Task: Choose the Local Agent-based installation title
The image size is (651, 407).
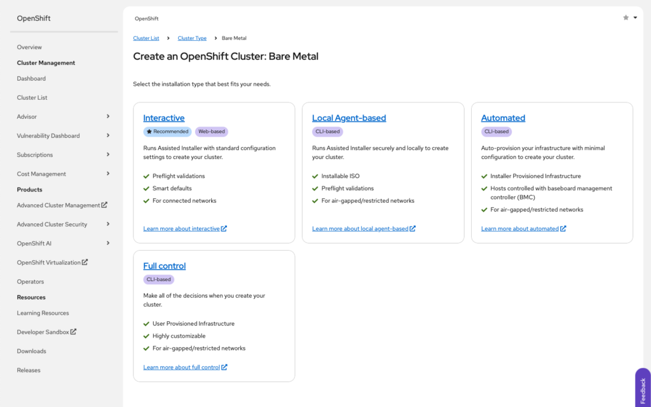Action: [x=349, y=118]
